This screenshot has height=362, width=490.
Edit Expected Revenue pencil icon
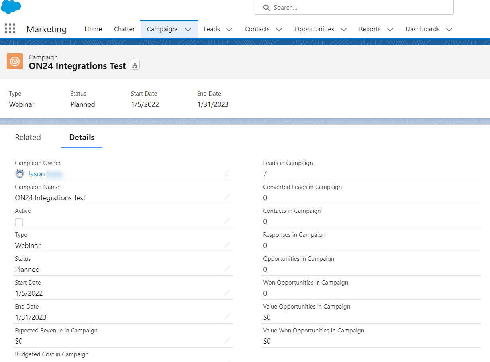(x=227, y=340)
